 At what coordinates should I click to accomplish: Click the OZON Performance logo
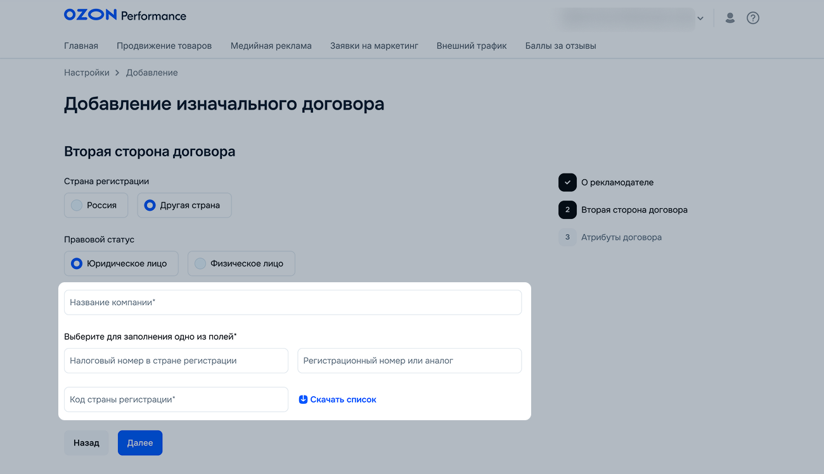click(125, 15)
